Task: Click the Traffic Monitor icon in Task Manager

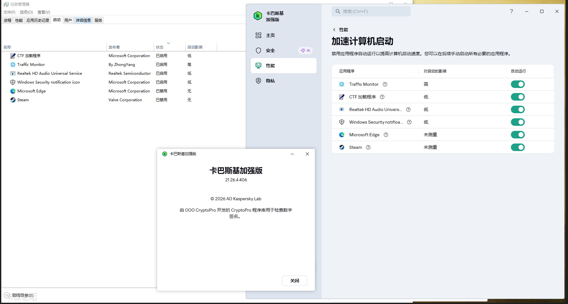Action: coord(13,65)
